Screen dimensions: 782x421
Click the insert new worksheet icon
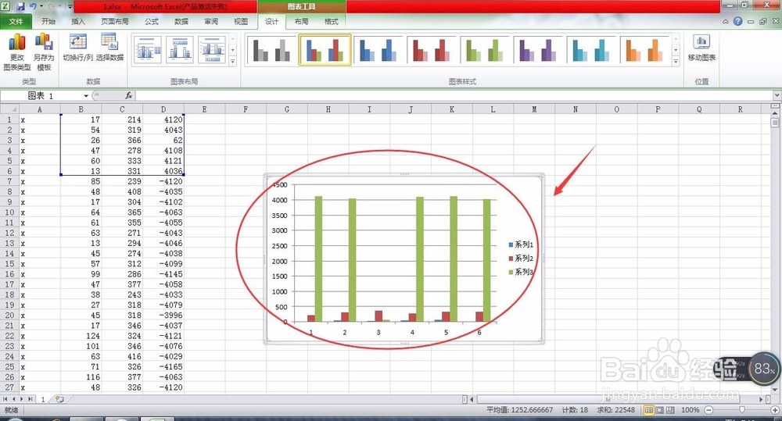click(59, 399)
